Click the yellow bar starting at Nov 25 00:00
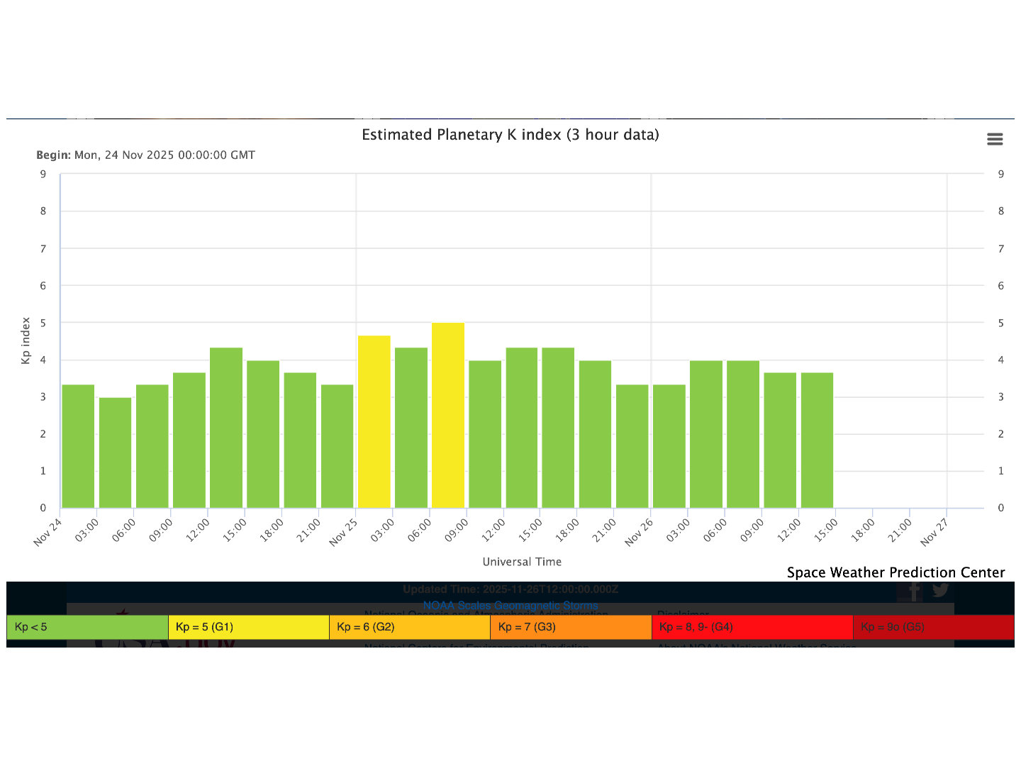This screenshot has width=1021, height=766. (x=374, y=422)
